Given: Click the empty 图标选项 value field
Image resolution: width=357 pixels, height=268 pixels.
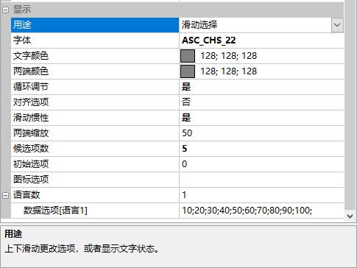Looking at the screenshot, I should (261, 180).
